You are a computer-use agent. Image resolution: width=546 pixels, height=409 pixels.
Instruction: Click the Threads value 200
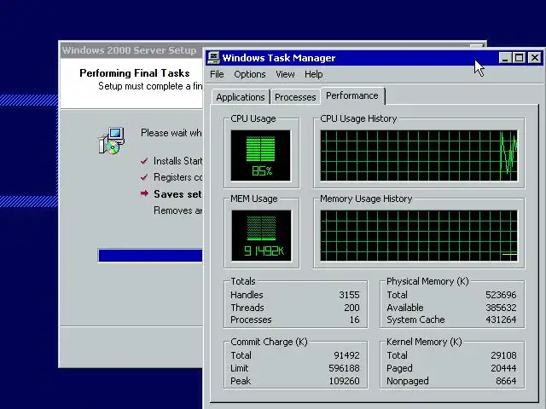point(351,308)
